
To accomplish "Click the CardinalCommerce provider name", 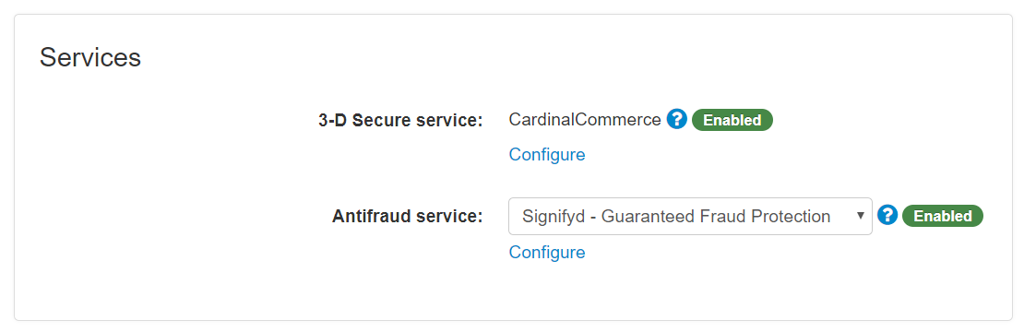I will [x=585, y=120].
